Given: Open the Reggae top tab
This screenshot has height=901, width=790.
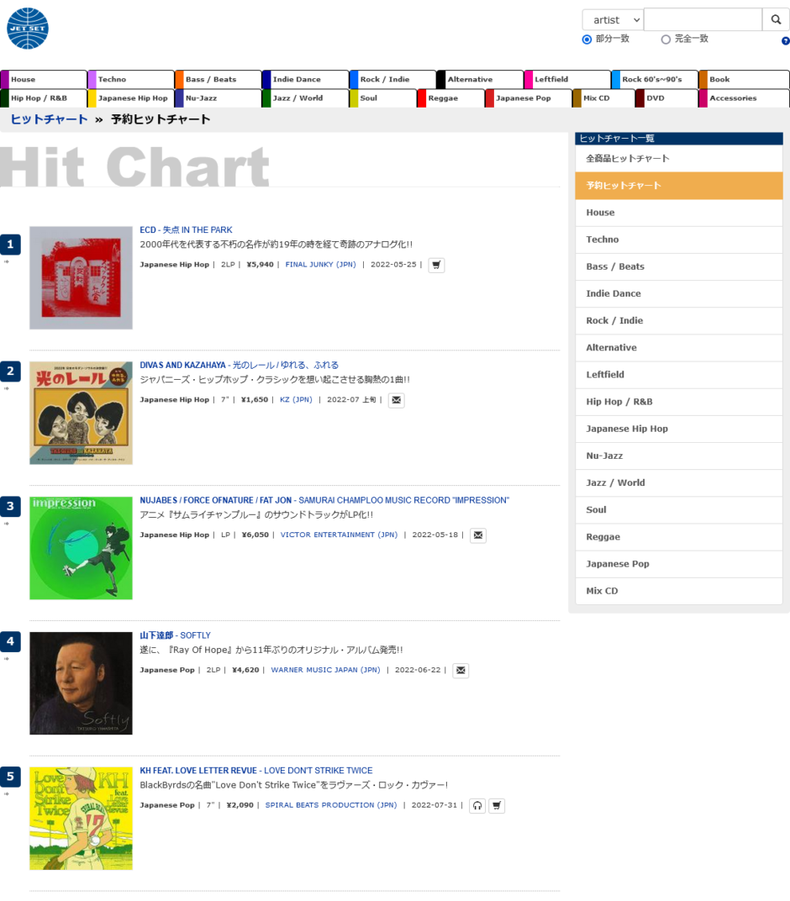Looking at the screenshot, I should tap(451, 98).
